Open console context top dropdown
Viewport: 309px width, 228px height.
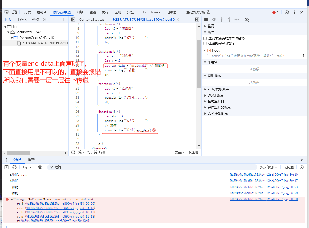[27, 167]
